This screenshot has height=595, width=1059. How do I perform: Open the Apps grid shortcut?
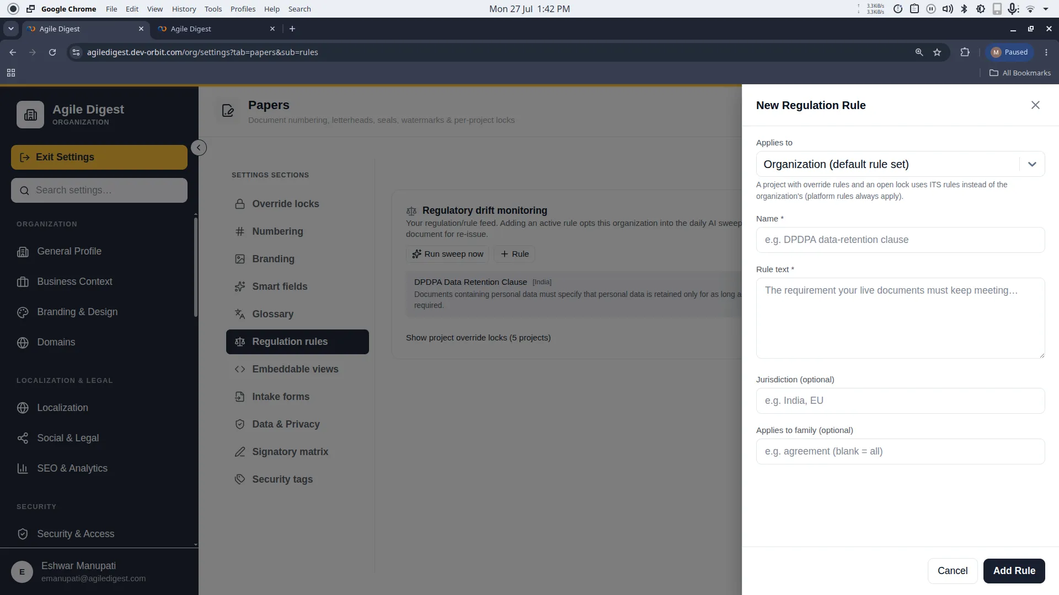[11, 73]
